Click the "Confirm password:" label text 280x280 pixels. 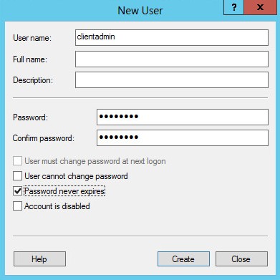tap(44, 138)
